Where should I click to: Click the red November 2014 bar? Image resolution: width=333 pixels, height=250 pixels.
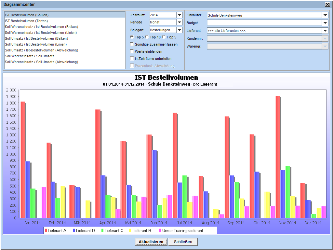[277, 156]
